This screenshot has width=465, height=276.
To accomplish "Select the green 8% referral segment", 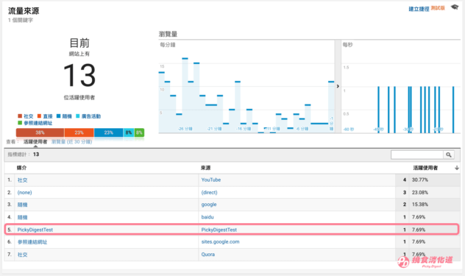I will pyautogui.click(x=139, y=132).
